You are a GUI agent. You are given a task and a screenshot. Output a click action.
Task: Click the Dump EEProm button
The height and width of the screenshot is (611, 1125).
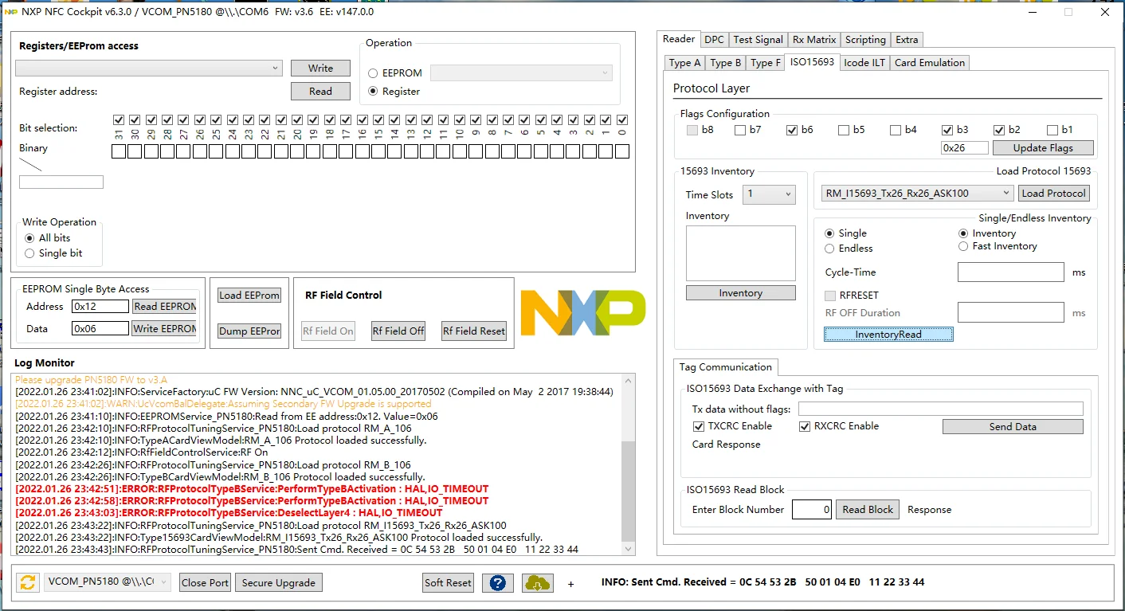tap(249, 331)
